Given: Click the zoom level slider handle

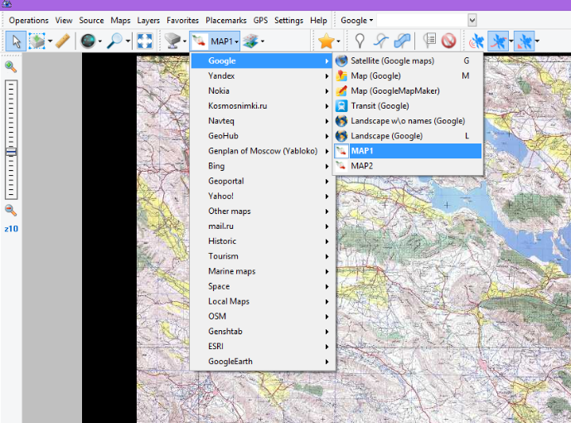Looking at the screenshot, I should click(11, 152).
